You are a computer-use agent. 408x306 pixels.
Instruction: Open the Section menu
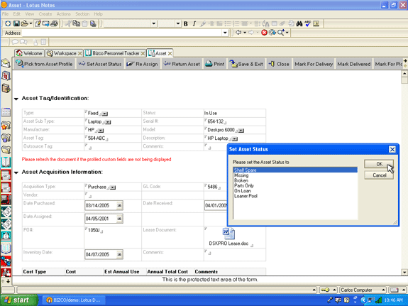click(82, 14)
